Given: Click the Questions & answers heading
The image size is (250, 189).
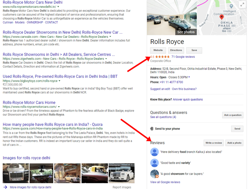Looking at the screenshot, I should pyautogui.click(x=169, y=112).
